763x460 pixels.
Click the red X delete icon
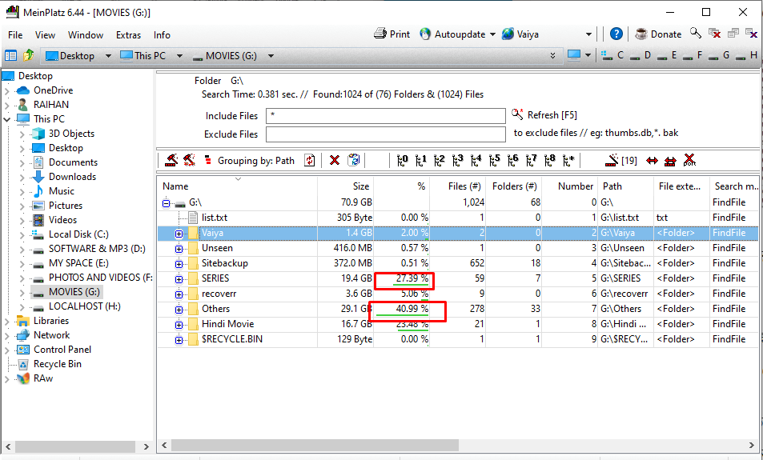[335, 160]
